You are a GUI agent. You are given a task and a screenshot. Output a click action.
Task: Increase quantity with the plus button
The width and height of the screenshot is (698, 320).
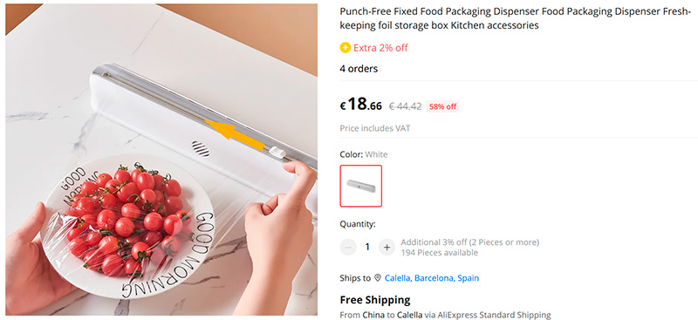387,247
